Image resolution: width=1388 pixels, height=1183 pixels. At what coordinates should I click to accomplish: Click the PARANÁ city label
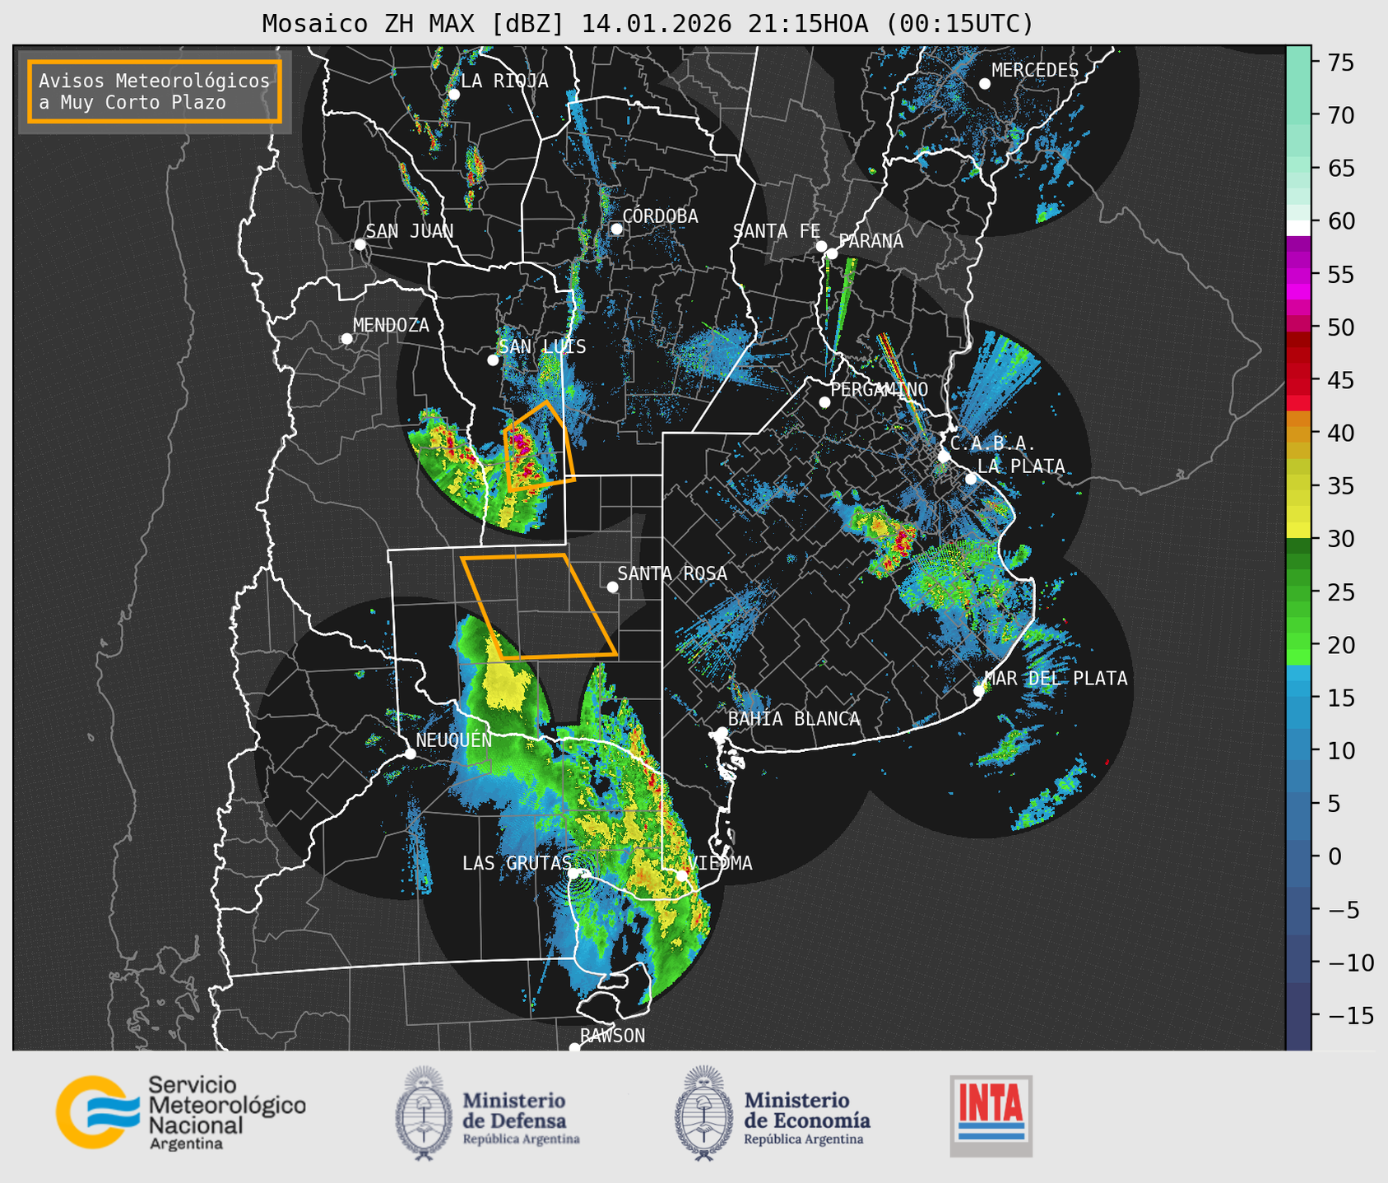[x=871, y=241]
